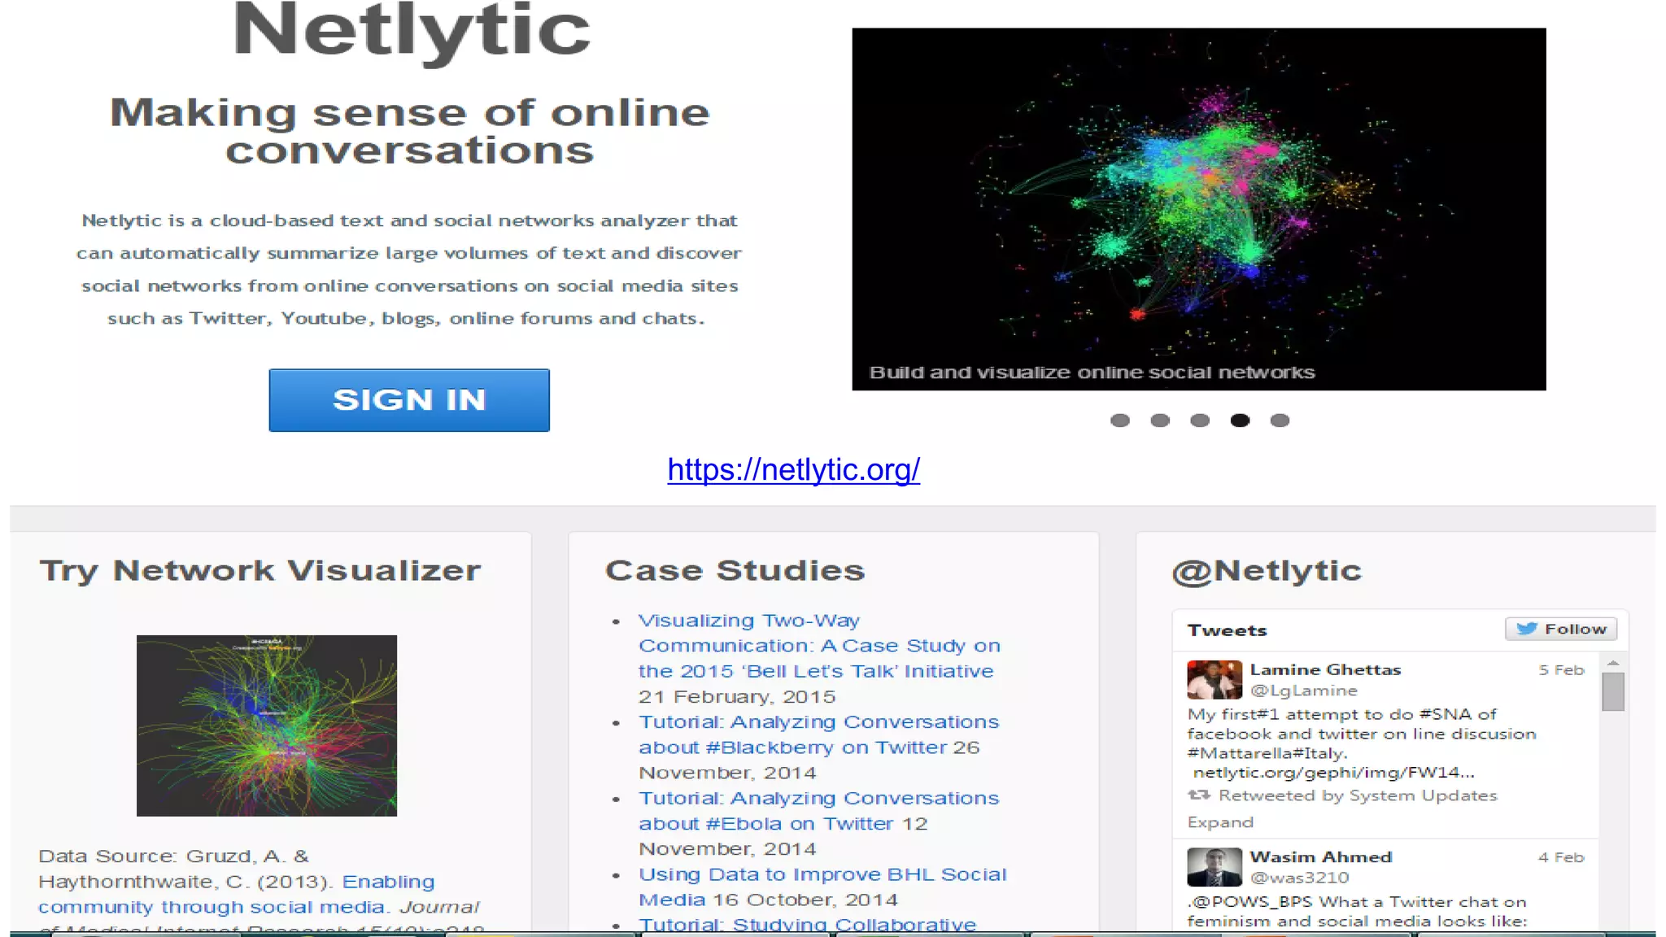Open 'Tutorial: Studying Collaborative' link
The height and width of the screenshot is (937, 1666).
[807, 925]
